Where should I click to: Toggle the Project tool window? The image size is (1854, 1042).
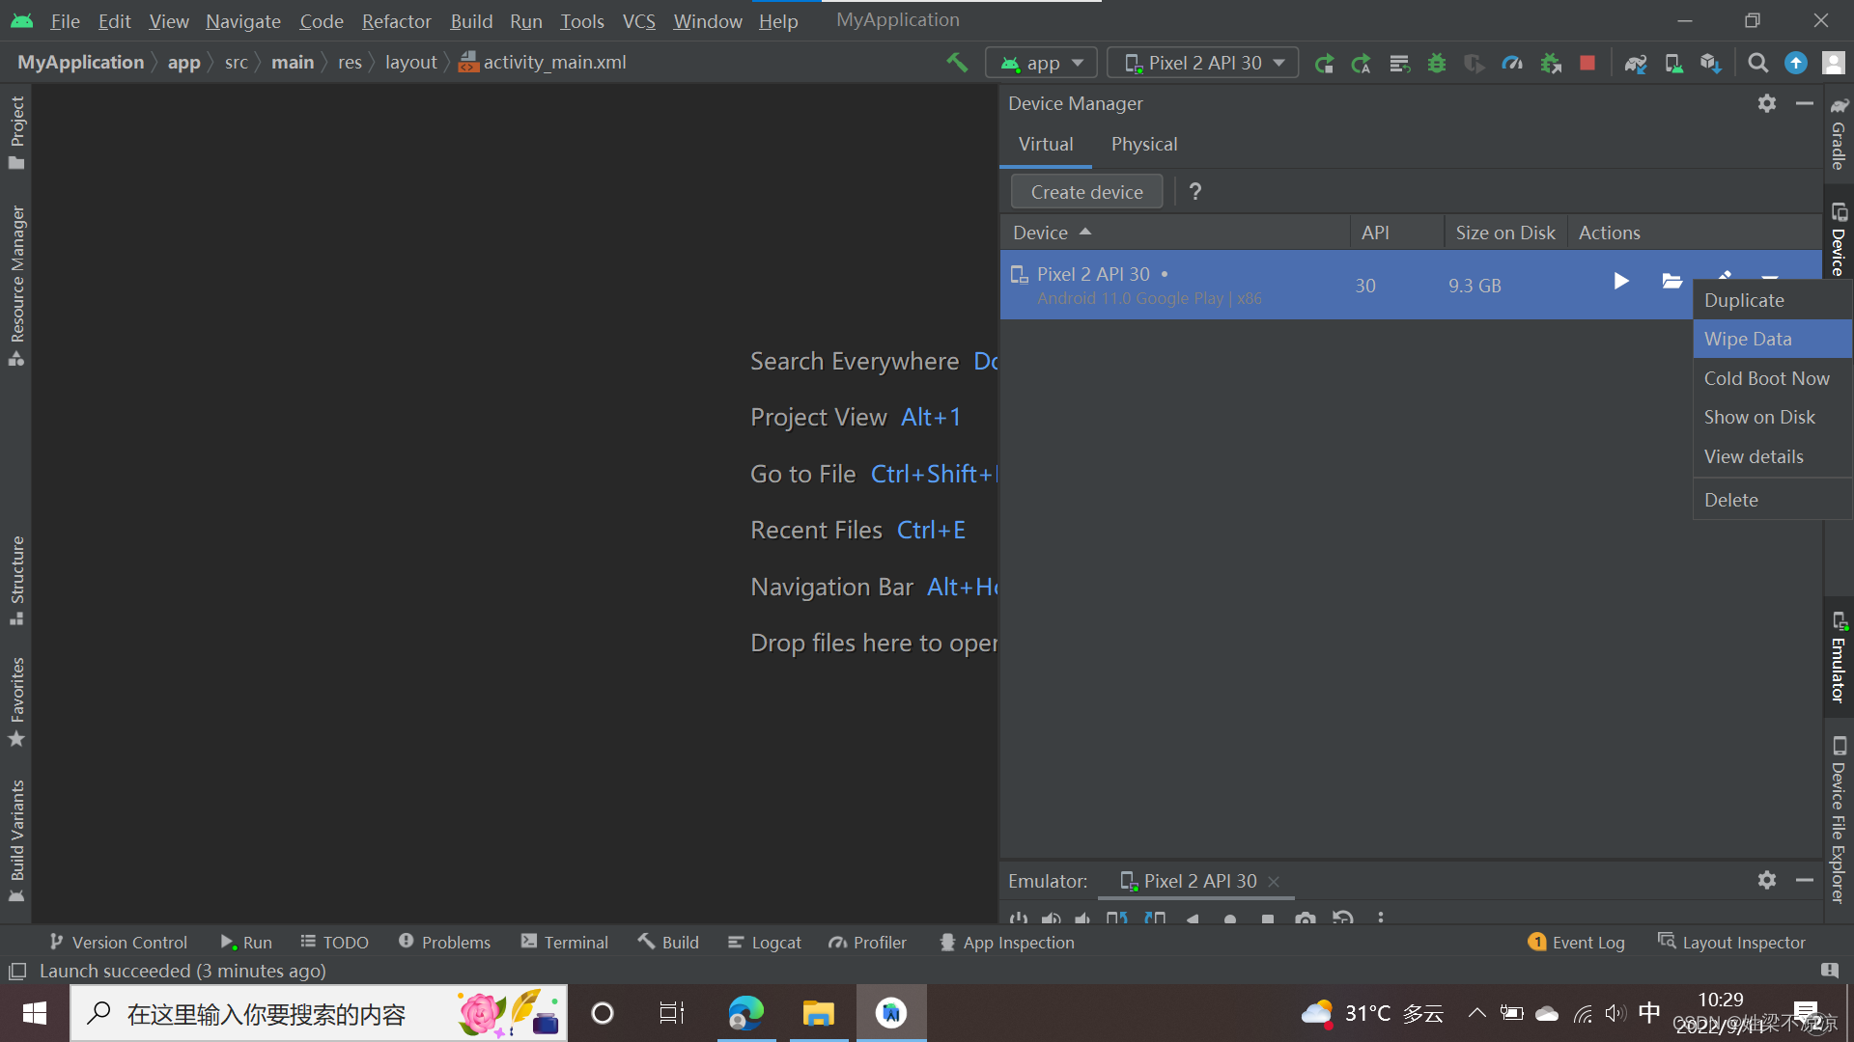click(x=16, y=131)
